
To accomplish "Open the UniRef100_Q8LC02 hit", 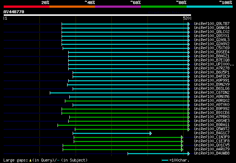I will tap(212, 32).
